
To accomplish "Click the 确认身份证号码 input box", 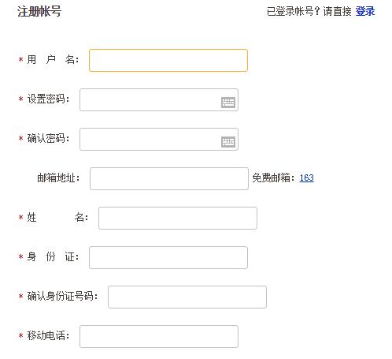I will tap(187, 297).
